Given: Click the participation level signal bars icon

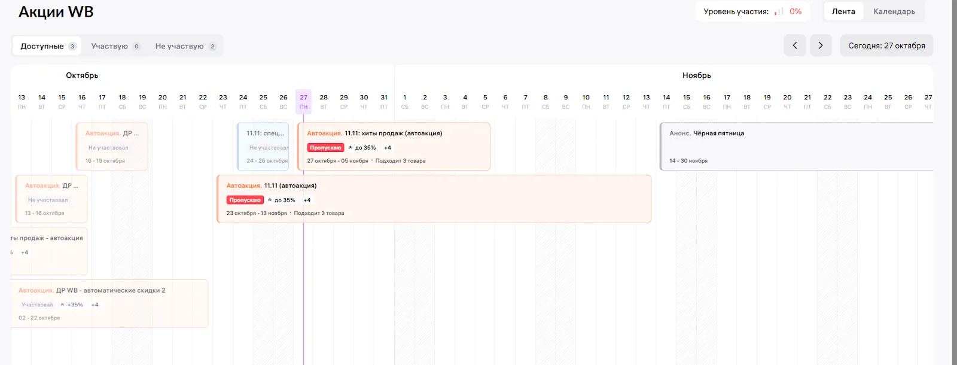Looking at the screenshot, I should click(779, 11).
